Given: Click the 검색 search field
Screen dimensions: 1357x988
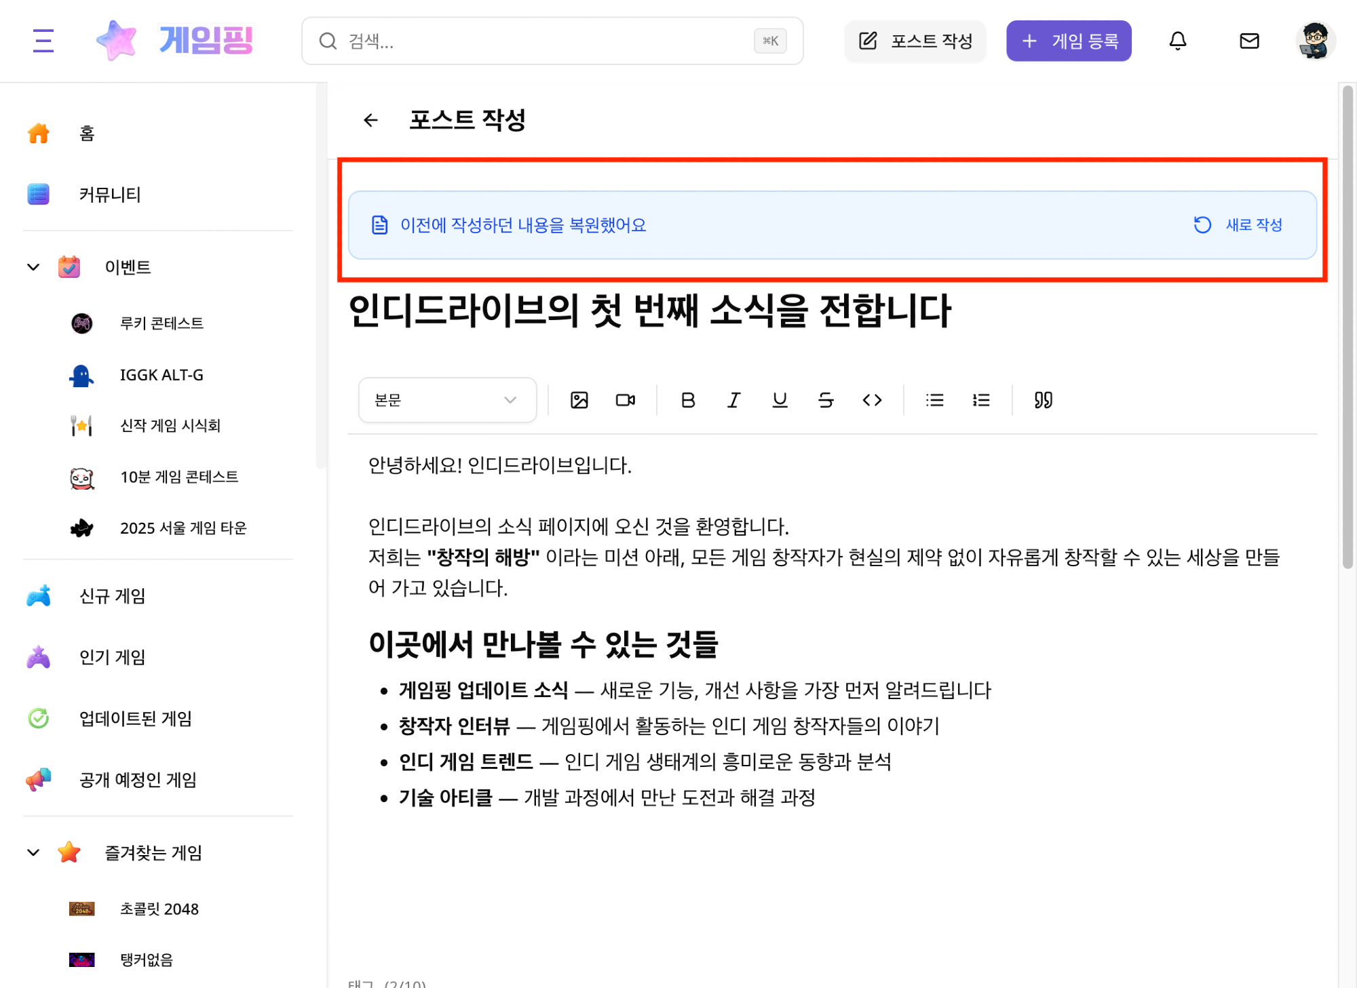Looking at the screenshot, I should 543,41.
